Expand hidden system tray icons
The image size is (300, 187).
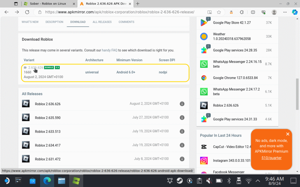point(258,181)
